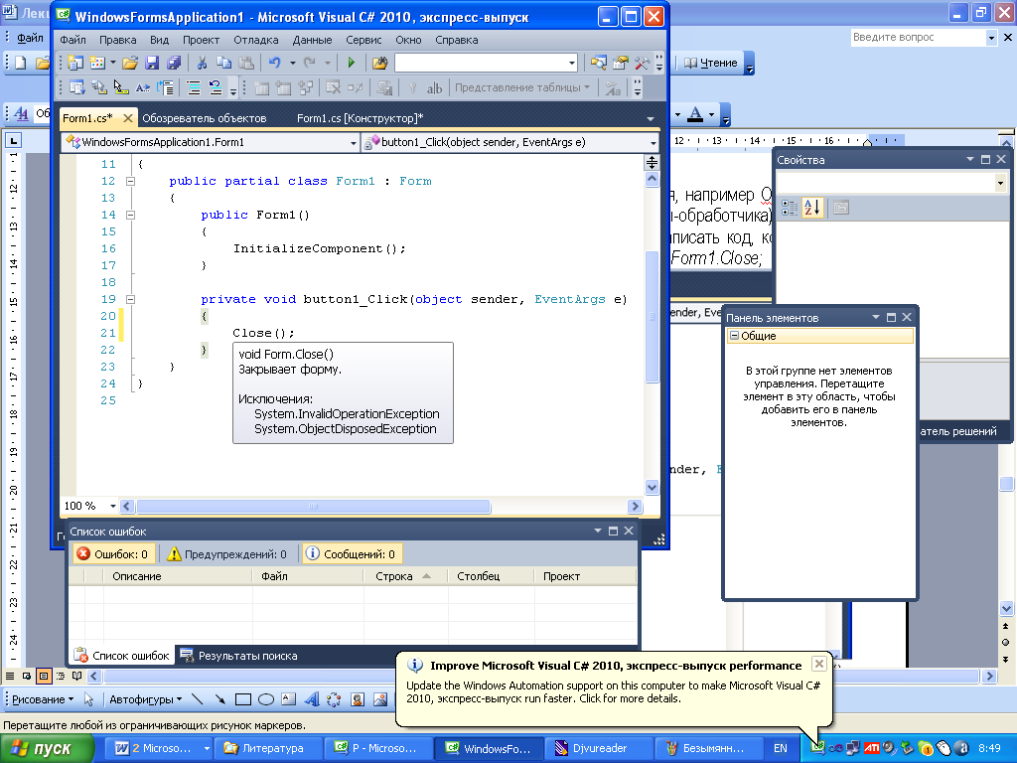Open the Правка menu
The image size is (1017, 763).
click(x=117, y=40)
